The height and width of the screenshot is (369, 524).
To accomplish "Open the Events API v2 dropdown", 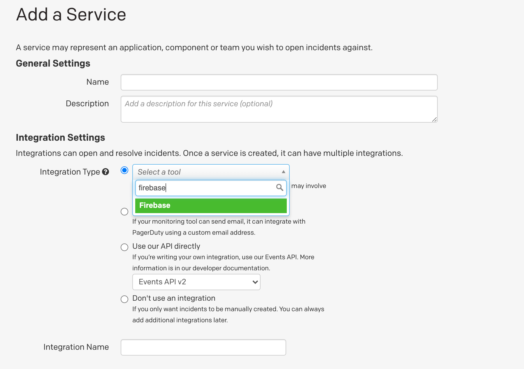I will click(x=196, y=282).
